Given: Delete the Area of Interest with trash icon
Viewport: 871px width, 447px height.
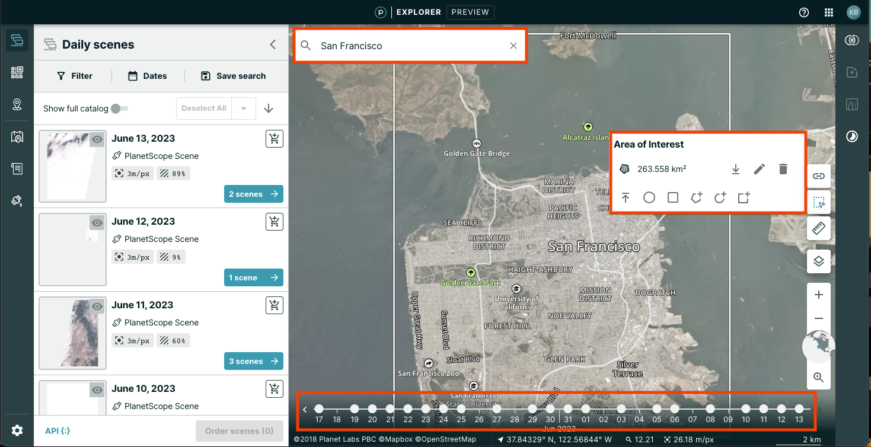Looking at the screenshot, I should [x=783, y=169].
